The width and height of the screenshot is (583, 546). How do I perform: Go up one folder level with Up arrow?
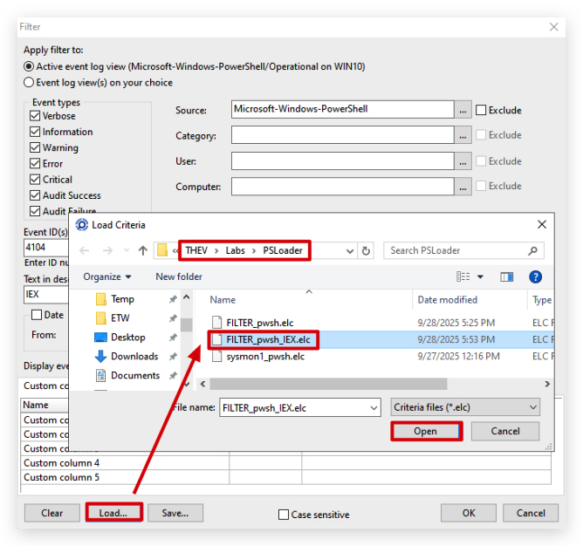(x=143, y=251)
